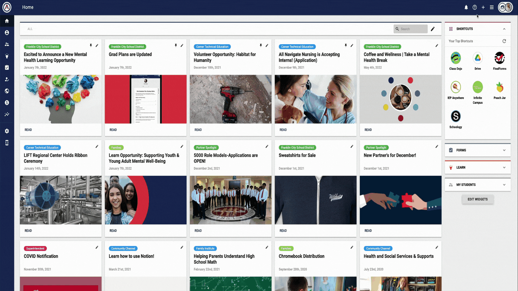Open the notifications bell
This screenshot has width=518, height=291.
coord(466,7)
